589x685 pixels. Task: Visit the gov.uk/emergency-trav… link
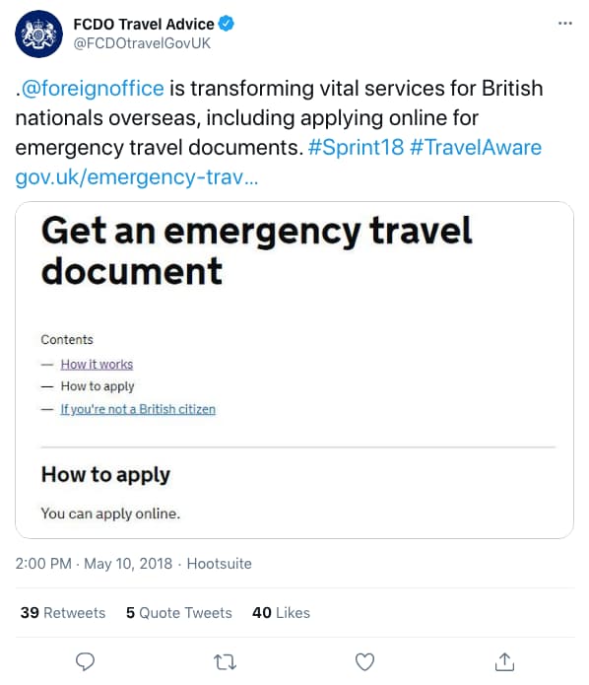[x=137, y=177]
